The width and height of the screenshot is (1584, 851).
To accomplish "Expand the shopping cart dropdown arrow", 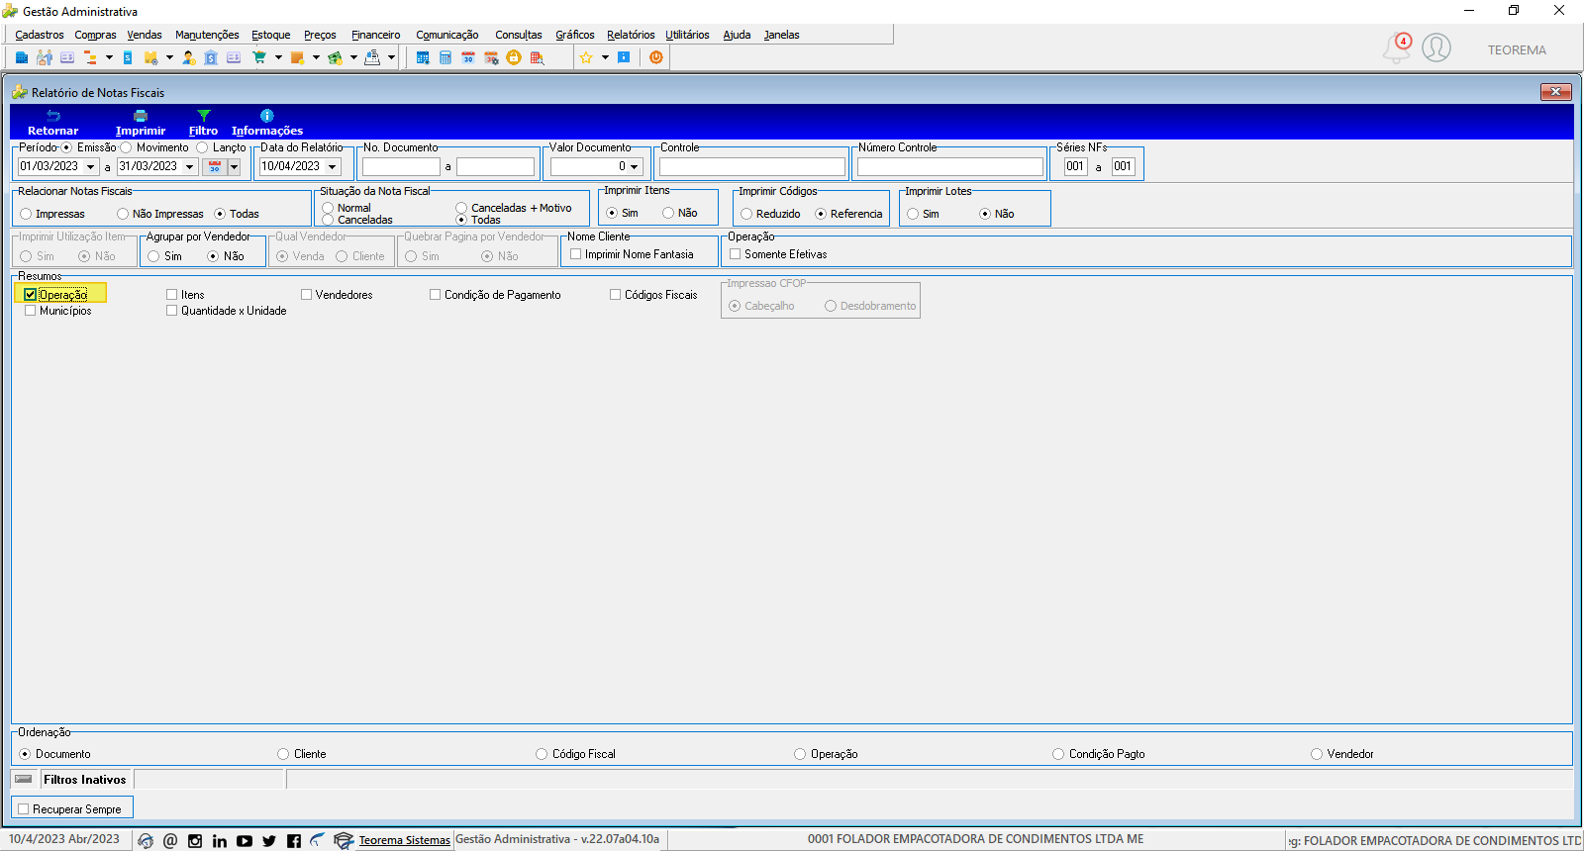I will [278, 57].
